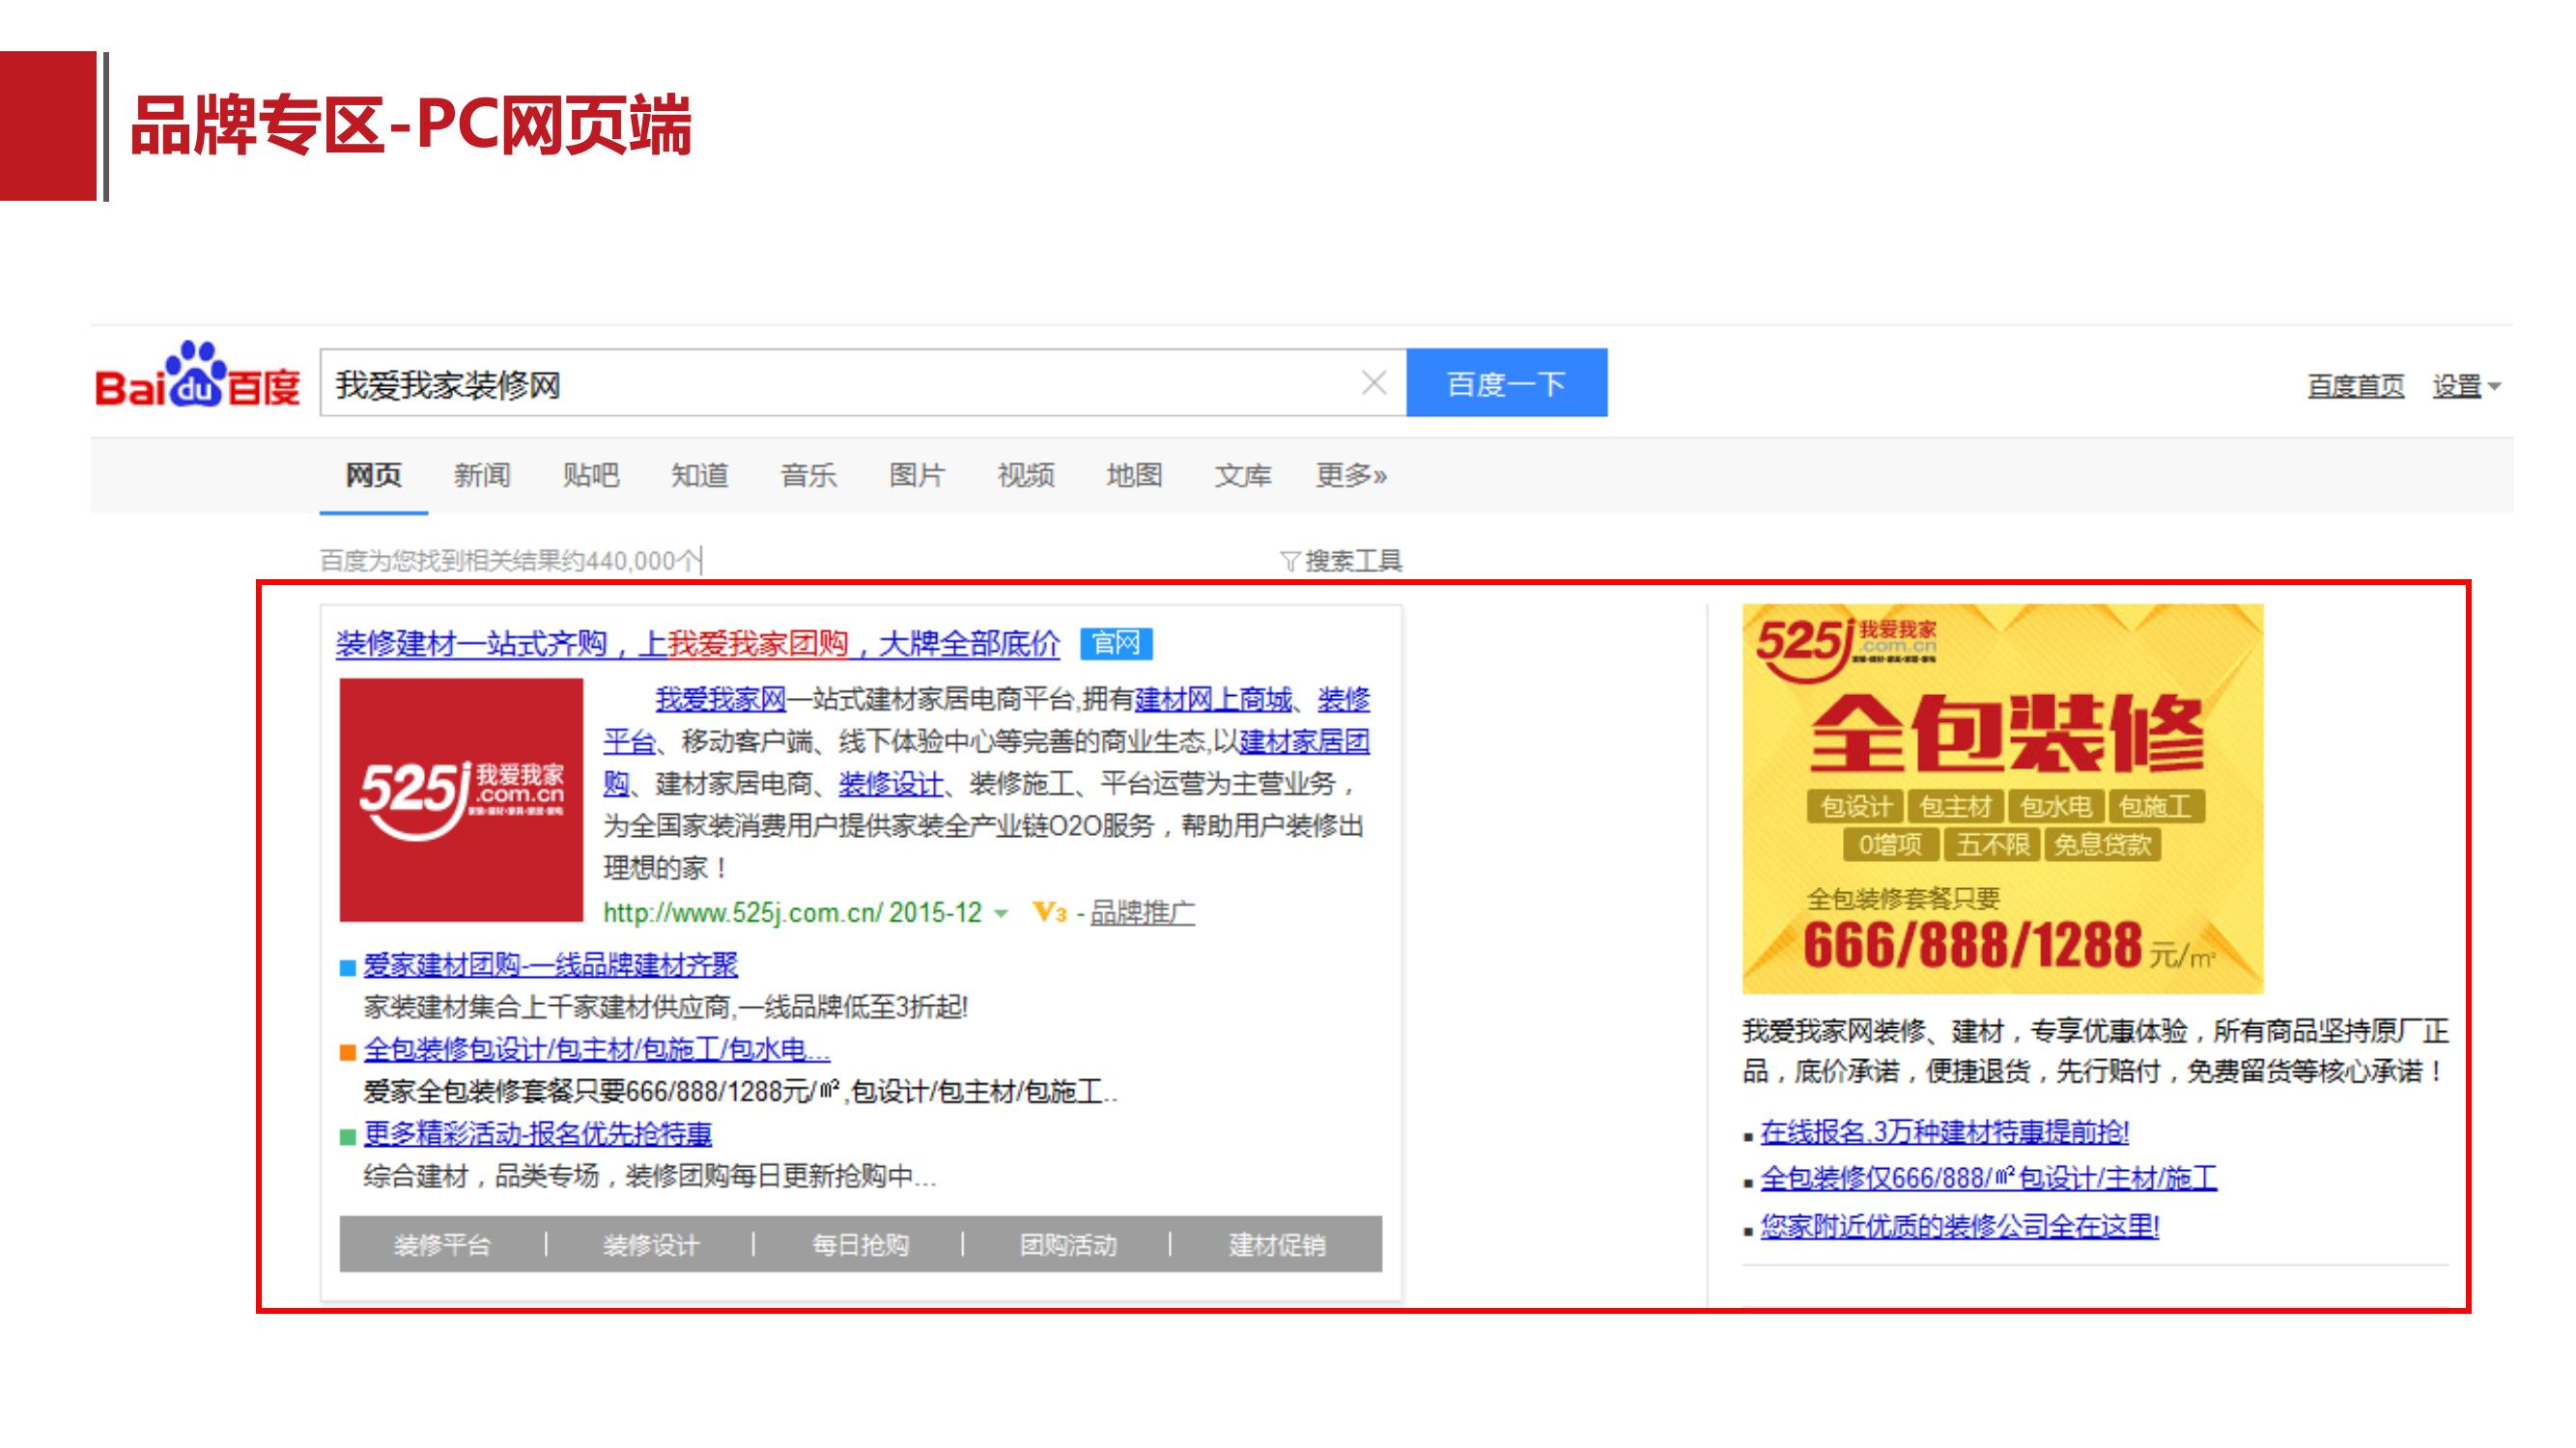Viewport: 2576px width, 1448px height.
Task: Open the 知道 tab
Action: pos(700,476)
